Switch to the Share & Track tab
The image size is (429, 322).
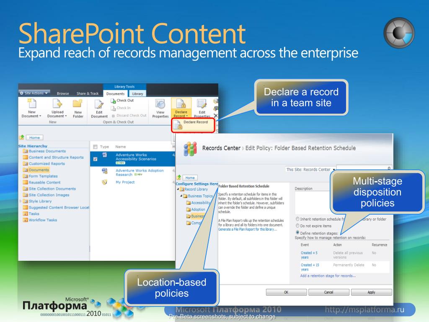tap(88, 93)
